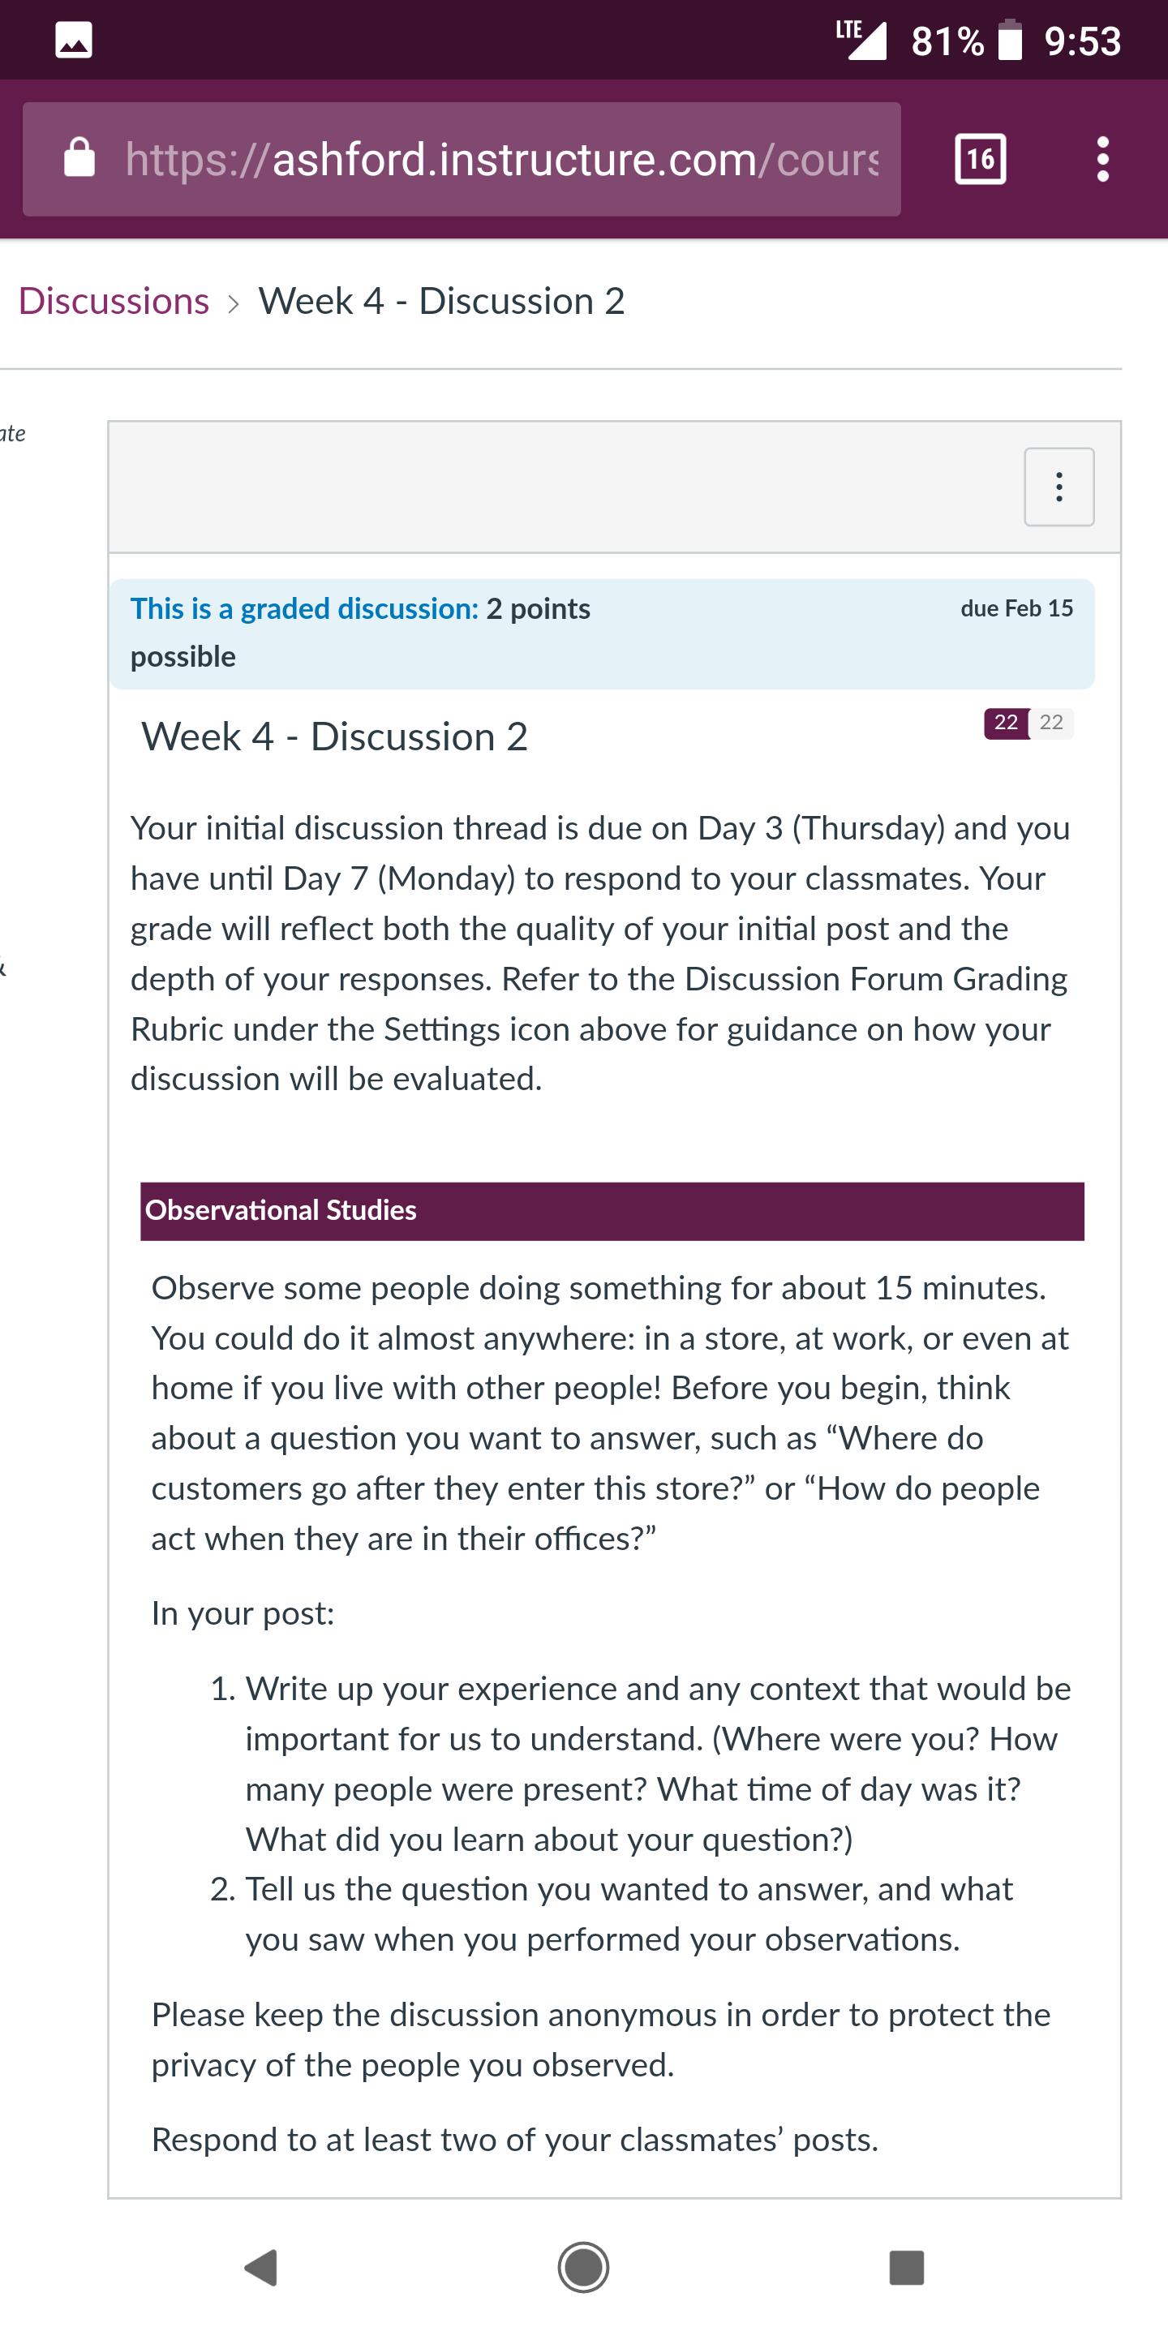Viewport: 1168px width, 2336px height.
Task: Tap the unread count badge 22
Action: click(1006, 723)
